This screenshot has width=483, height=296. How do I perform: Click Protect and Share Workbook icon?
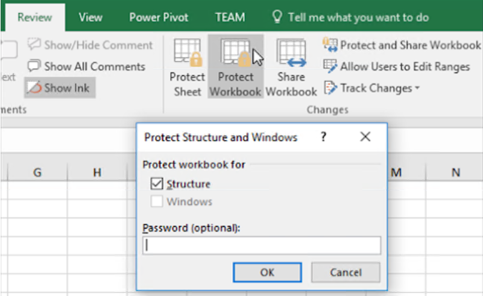point(330,45)
